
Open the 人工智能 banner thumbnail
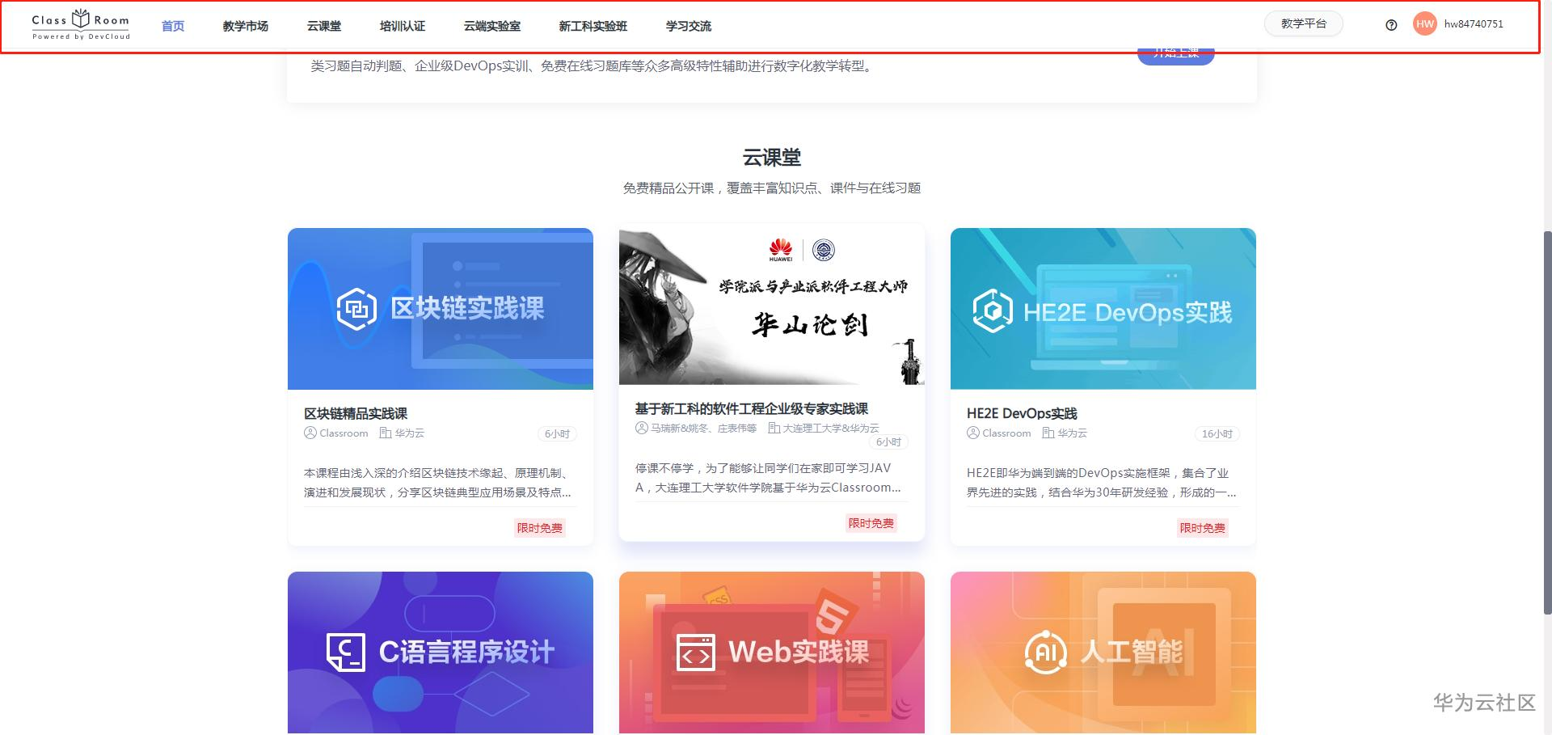pos(1103,653)
